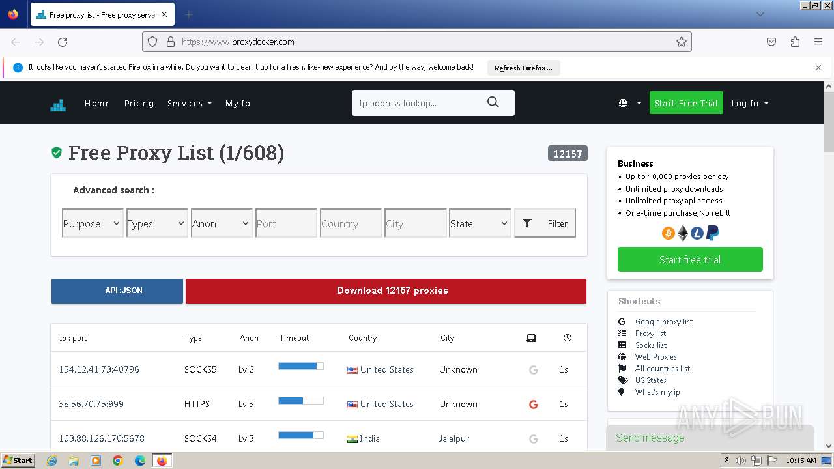Open the browser Extensions icon
This screenshot has height=469, width=834.
795,42
